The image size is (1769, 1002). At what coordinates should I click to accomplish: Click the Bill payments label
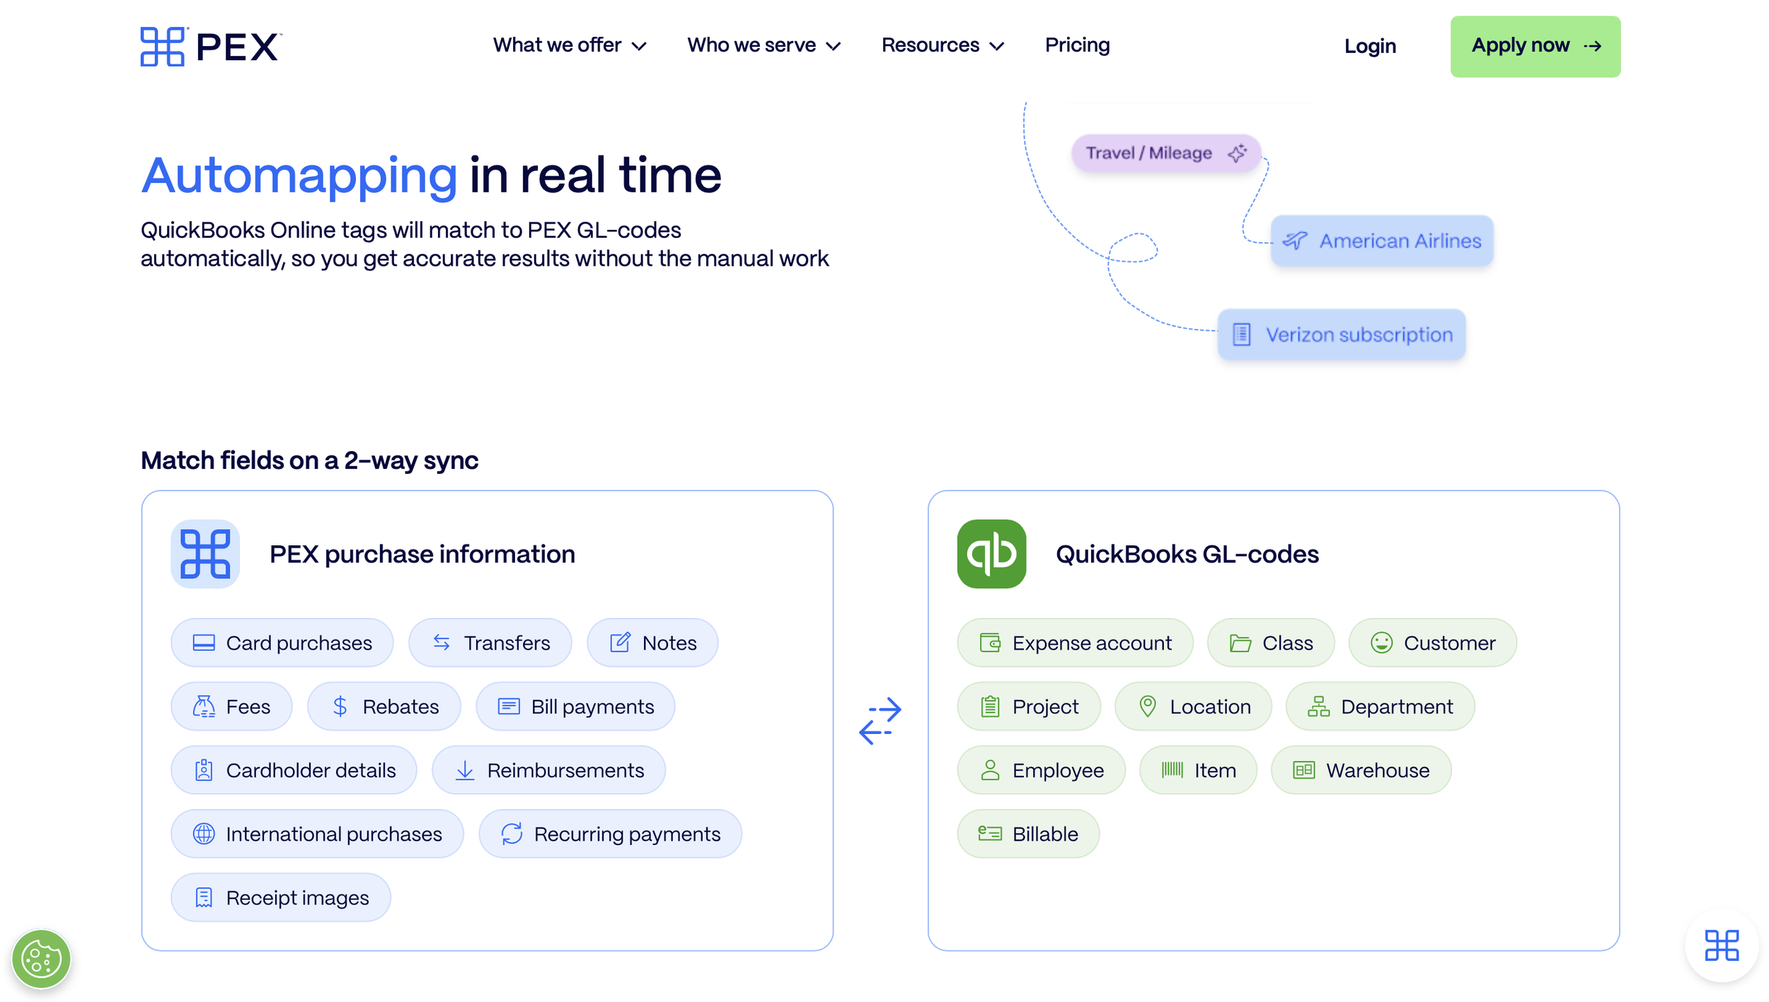click(592, 706)
